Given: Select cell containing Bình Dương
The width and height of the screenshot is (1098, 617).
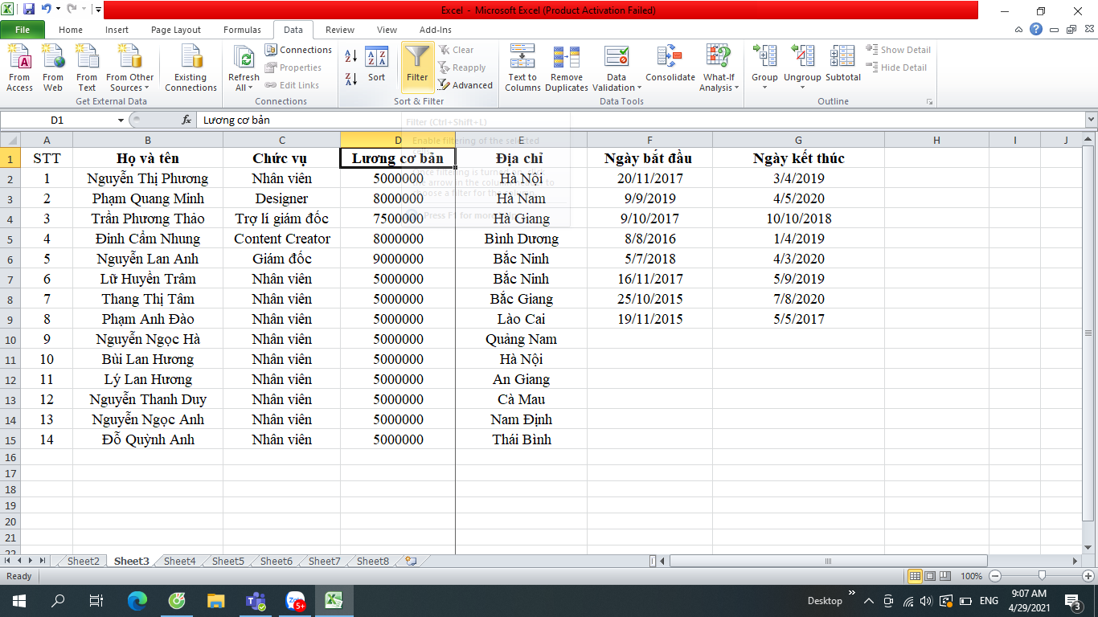Looking at the screenshot, I should point(521,239).
